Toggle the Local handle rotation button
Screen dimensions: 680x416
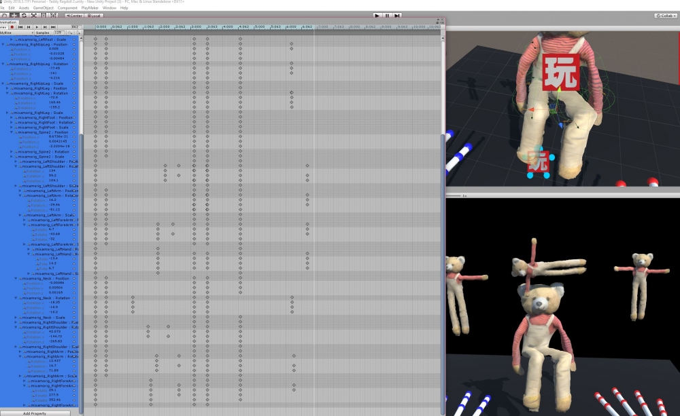tap(94, 15)
